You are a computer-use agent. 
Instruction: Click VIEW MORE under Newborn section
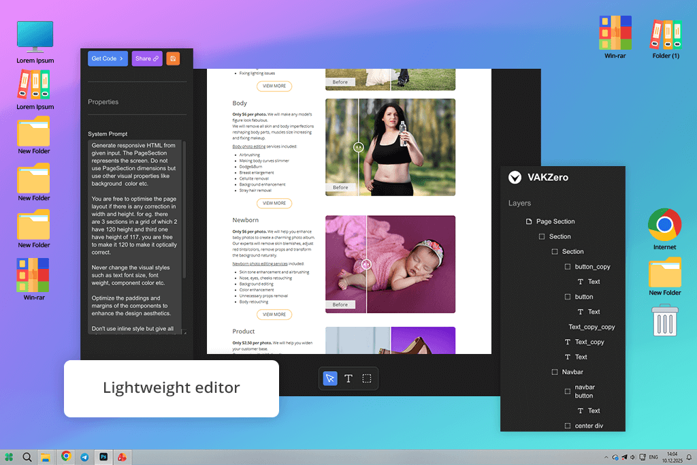click(274, 315)
